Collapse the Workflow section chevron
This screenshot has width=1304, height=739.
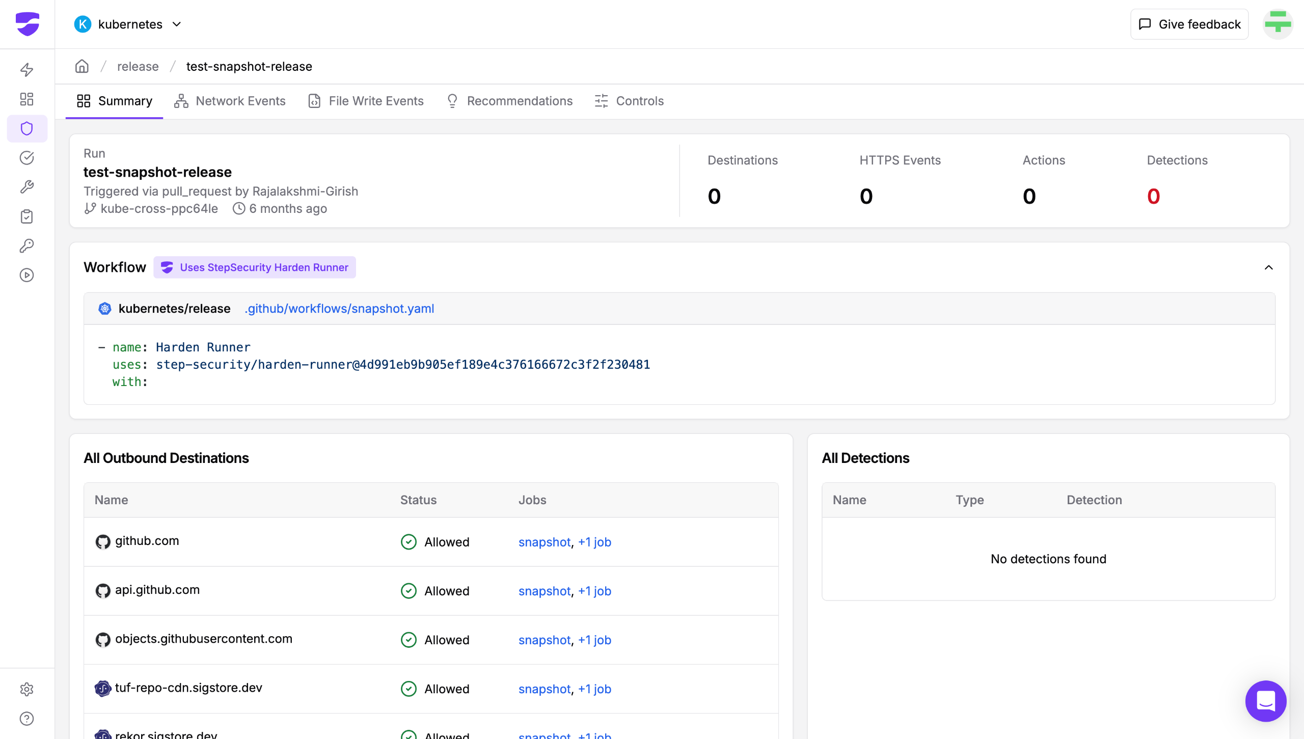coord(1268,267)
